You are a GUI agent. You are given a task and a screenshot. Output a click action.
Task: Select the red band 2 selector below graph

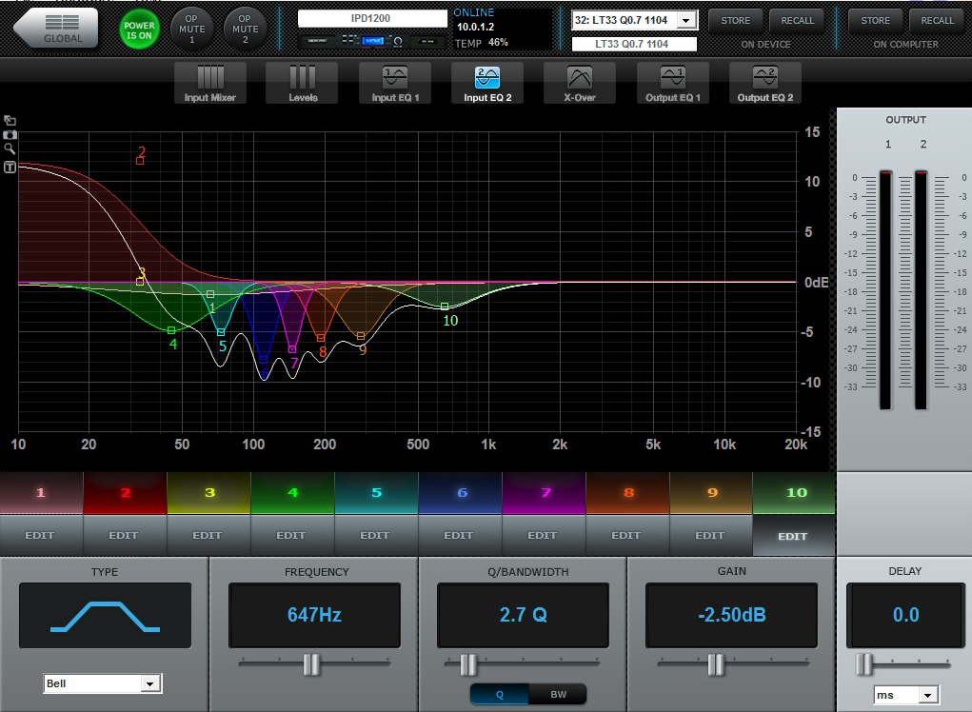(126, 493)
